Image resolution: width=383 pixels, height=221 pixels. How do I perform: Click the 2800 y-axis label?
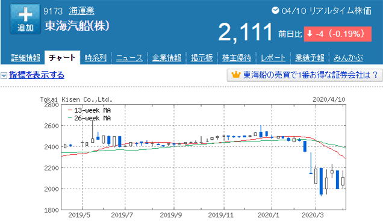point(52,105)
